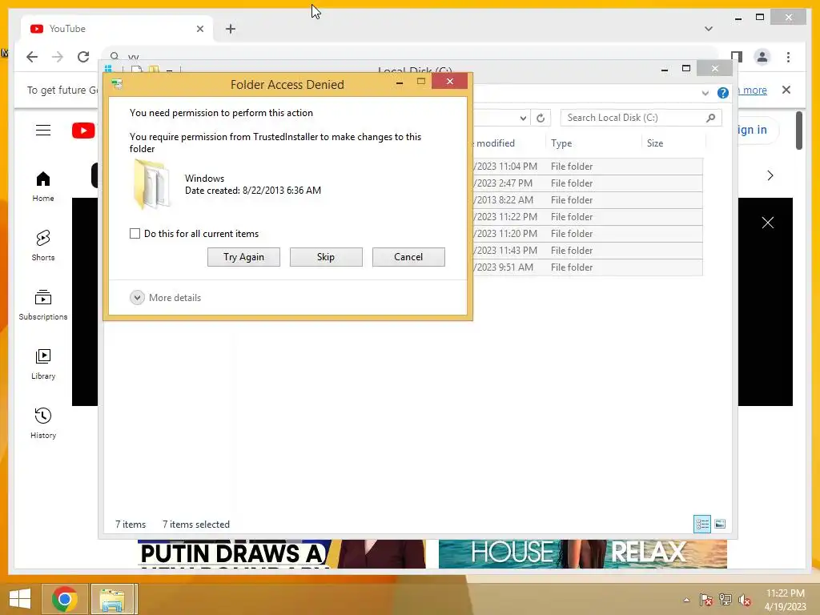Open Explorer Help question mark icon
This screenshot has width=820, height=615.
(x=723, y=93)
